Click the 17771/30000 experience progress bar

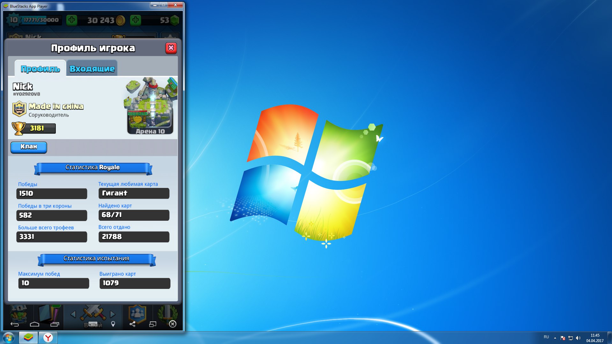pyautogui.click(x=41, y=20)
